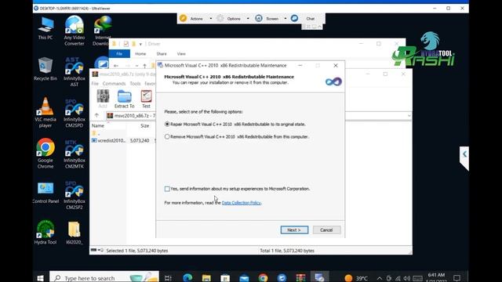This screenshot has width=502, height=282.
Task: Show hidden system tray icons
Action: [x=380, y=278]
